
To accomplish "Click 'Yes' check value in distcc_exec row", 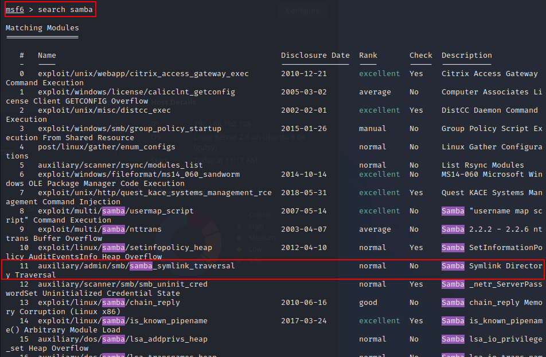I will click(416, 110).
